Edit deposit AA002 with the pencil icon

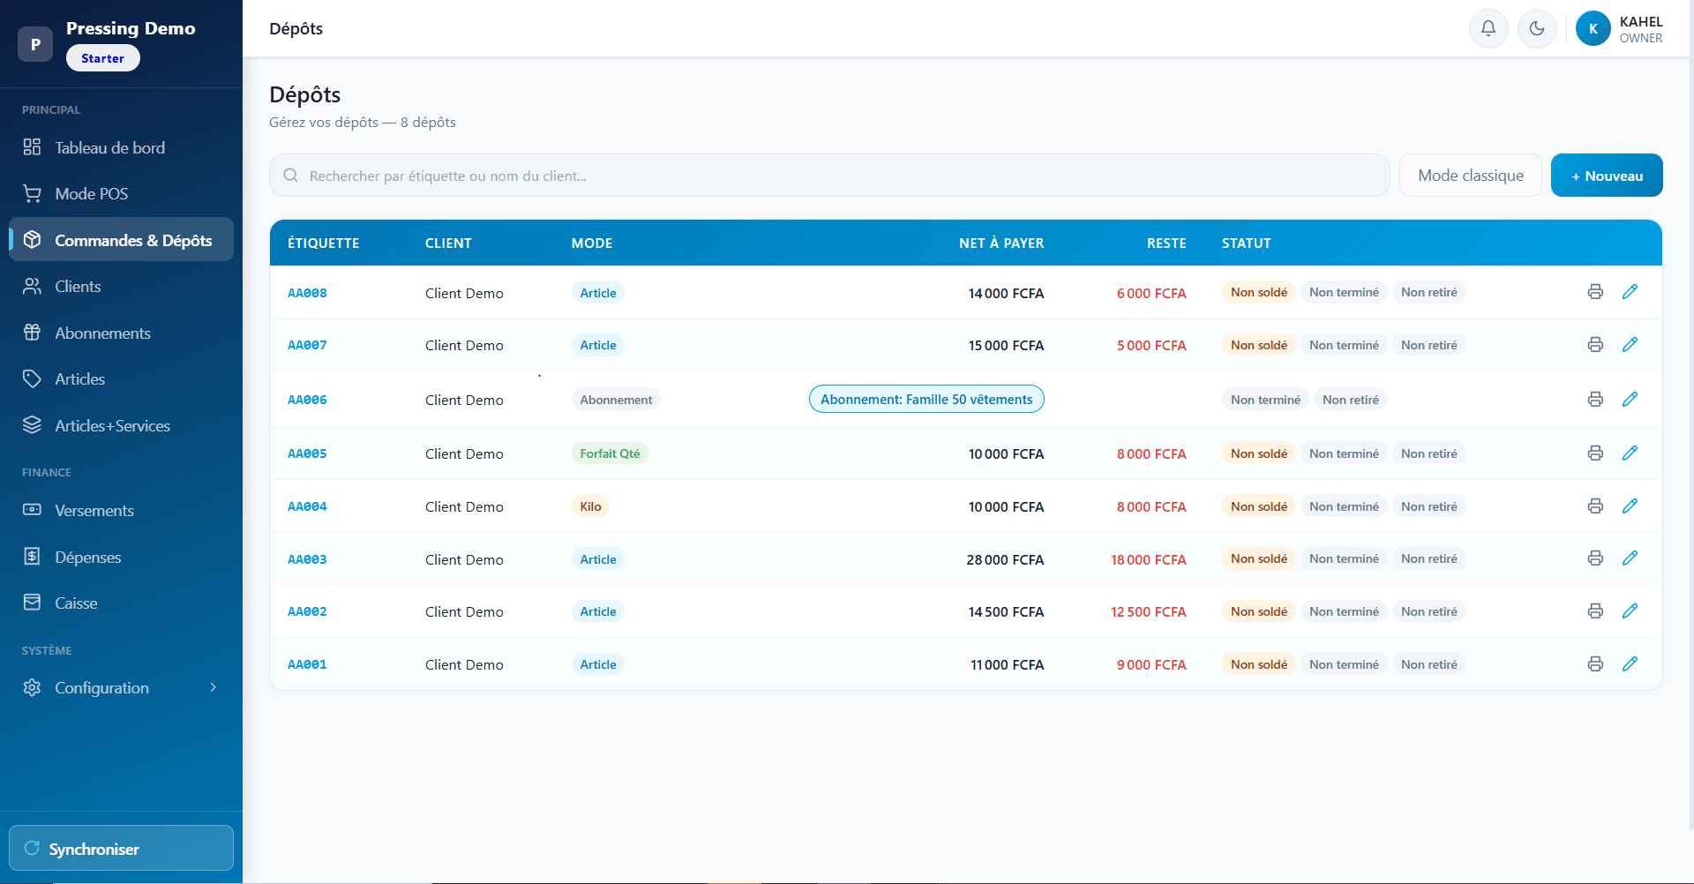(1630, 611)
